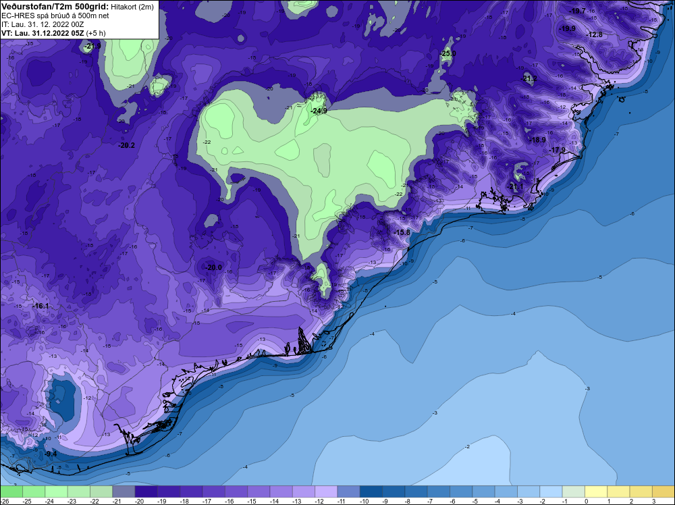The height and width of the screenshot is (505, 675).
Task: Click the bold '-21.2' temperature reading
Action: pos(529,78)
